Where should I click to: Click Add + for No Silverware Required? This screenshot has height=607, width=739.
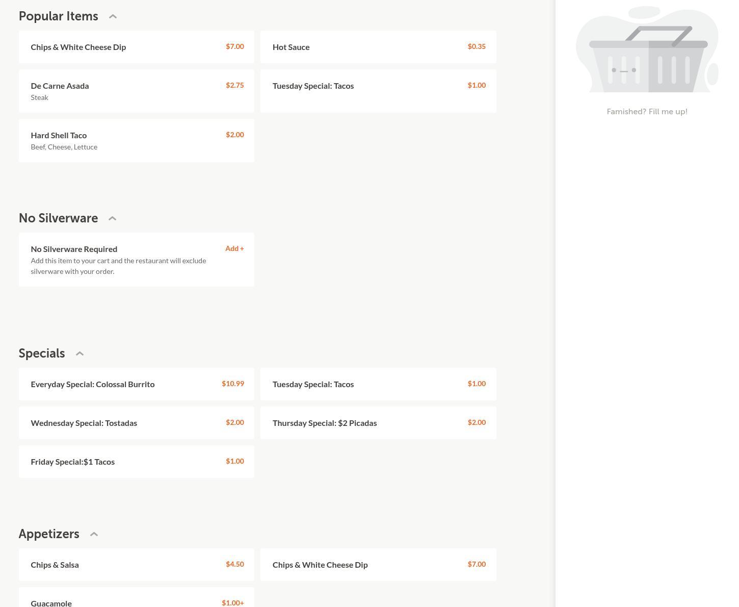point(234,248)
